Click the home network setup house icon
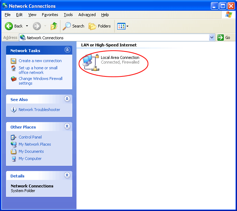This screenshot has height=211, width=237. point(14,68)
